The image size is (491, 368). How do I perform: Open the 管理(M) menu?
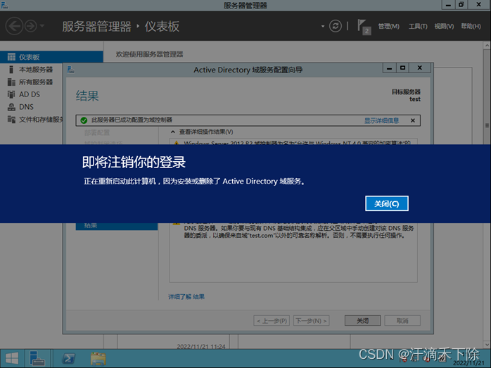(x=388, y=26)
